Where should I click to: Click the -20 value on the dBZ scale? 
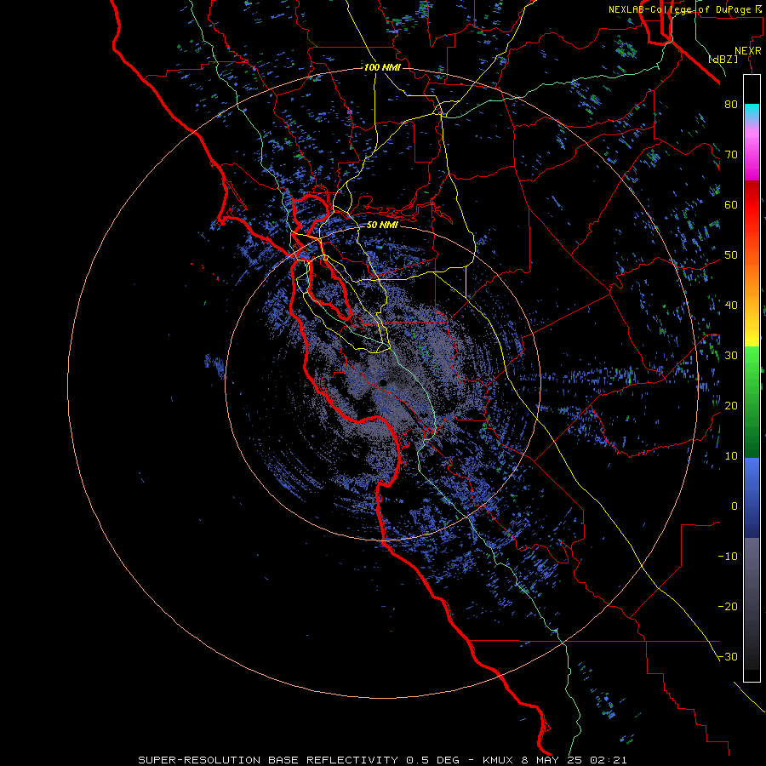(728, 607)
